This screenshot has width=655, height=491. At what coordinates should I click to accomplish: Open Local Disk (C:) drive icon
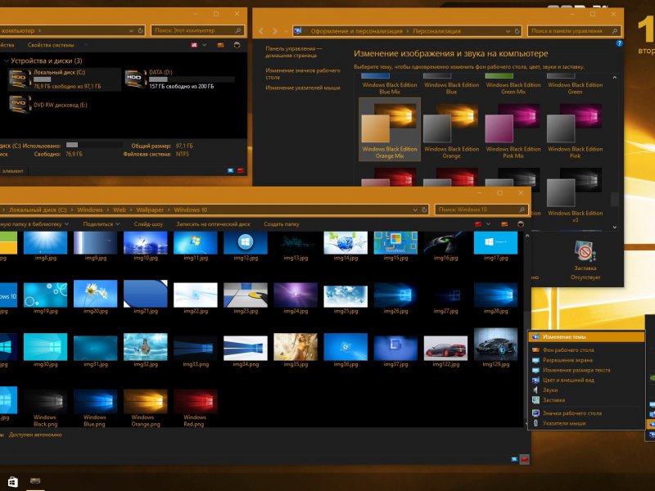[20, 79]
